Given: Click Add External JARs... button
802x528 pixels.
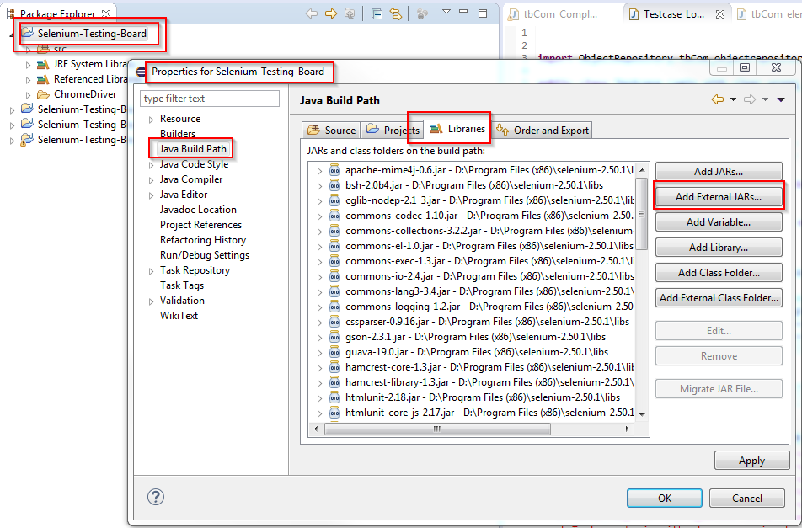Looking at the screenshot, I should [719, 197].
